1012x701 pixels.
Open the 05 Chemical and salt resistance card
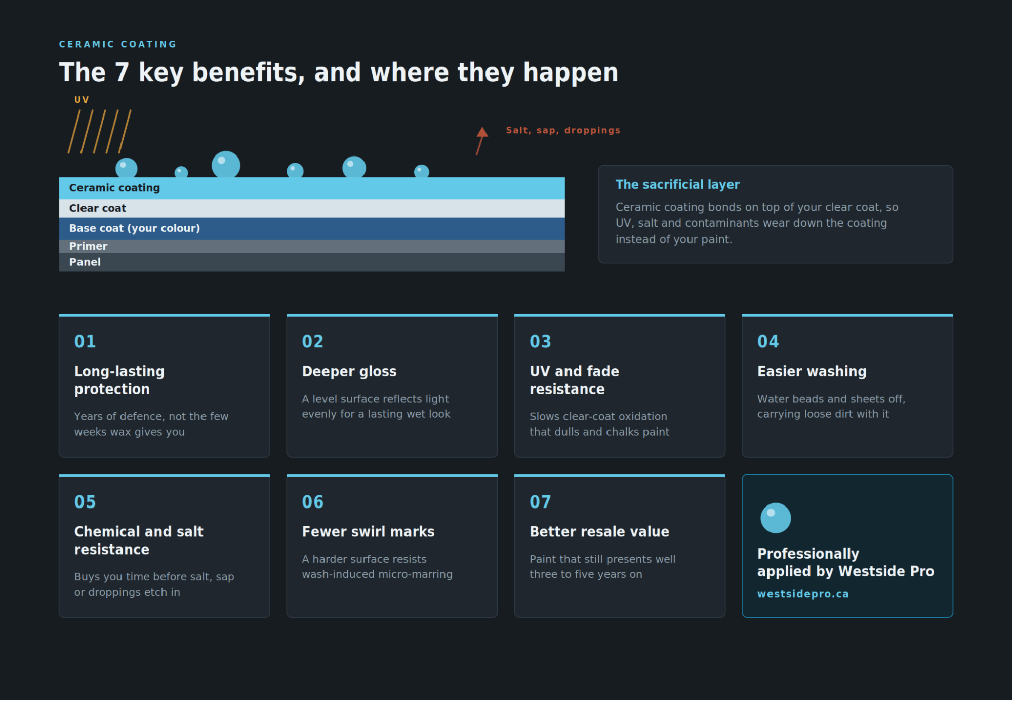click(x=165, y=546)
